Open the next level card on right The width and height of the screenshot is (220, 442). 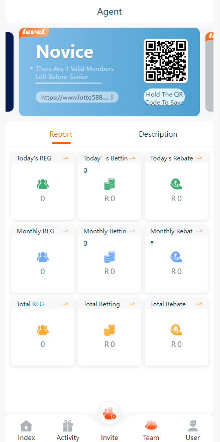coord(209,72)
